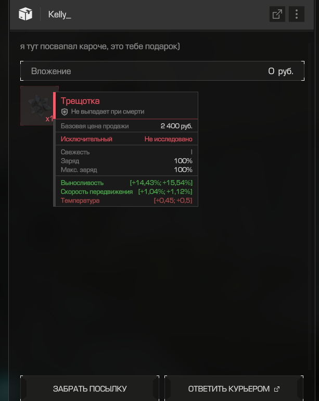Click the Исключительный rarity label
Screen dimensions: 319x401
tap(86, 139)
